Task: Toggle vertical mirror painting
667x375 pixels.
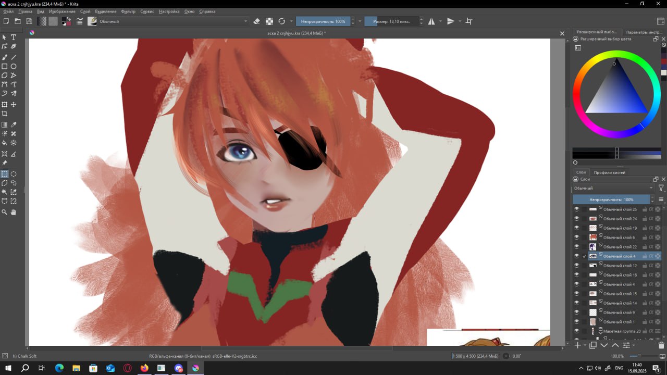Action: point(451,21)
